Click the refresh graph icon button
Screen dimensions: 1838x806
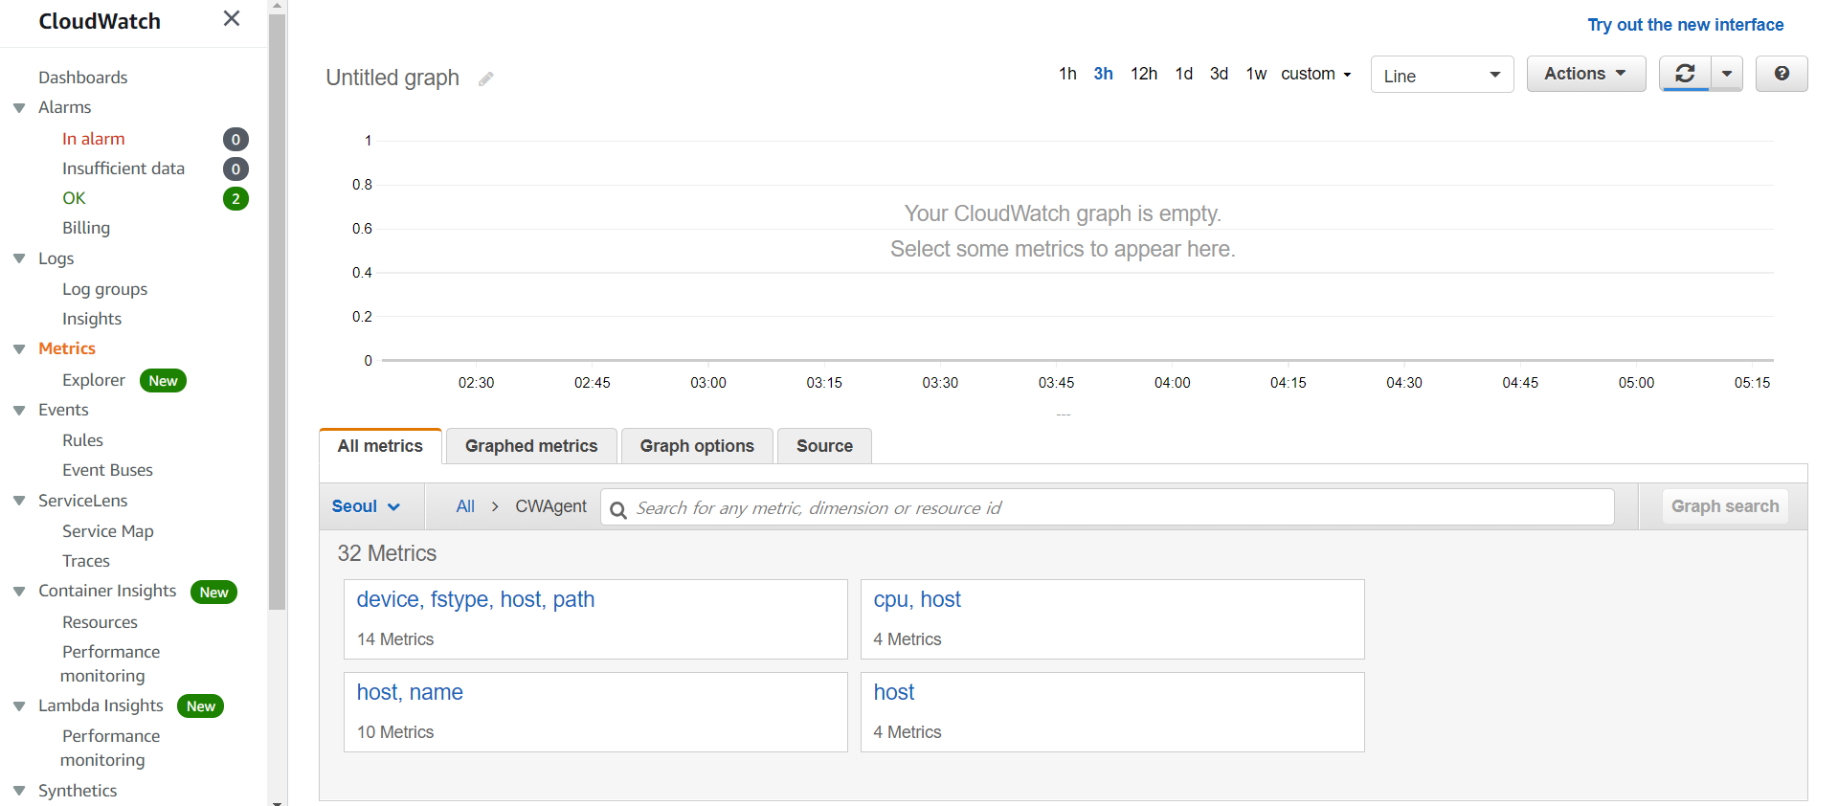[x=1685, y=74]
